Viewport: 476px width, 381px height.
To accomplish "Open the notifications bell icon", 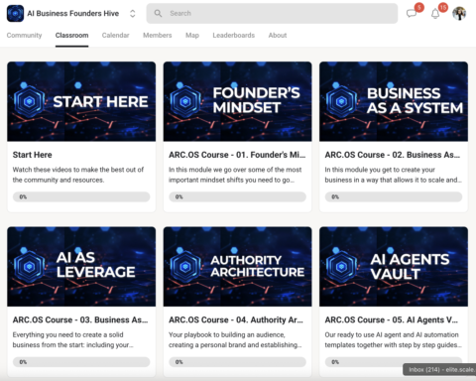I will (x=435, y=14).
